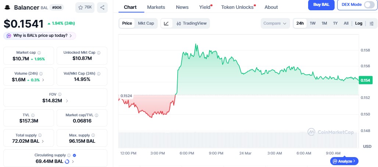
Task: Add BAL to watchlist star button
Action: point(85,7)
